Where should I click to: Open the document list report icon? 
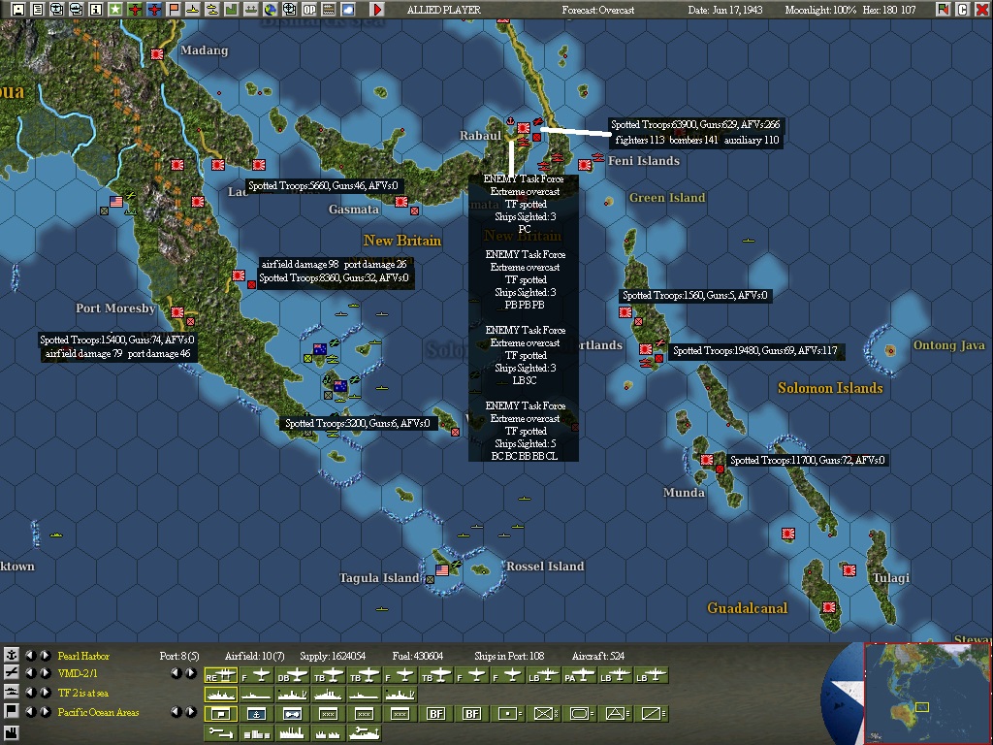(38, 10)
